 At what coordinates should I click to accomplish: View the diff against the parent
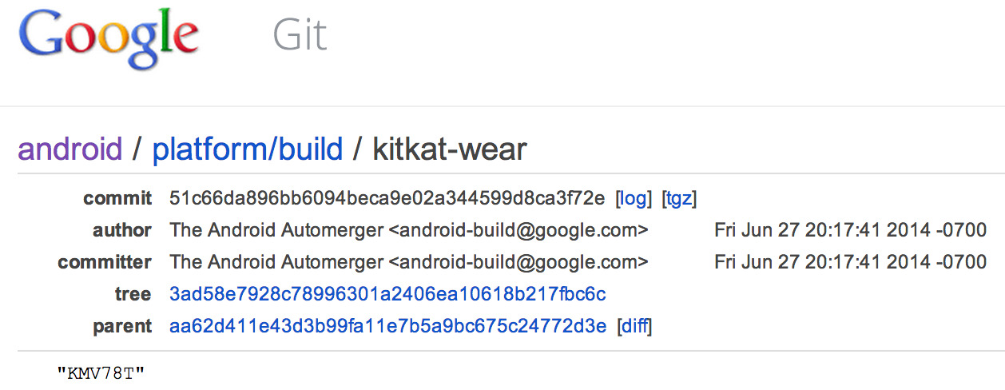tap(635, 326)
